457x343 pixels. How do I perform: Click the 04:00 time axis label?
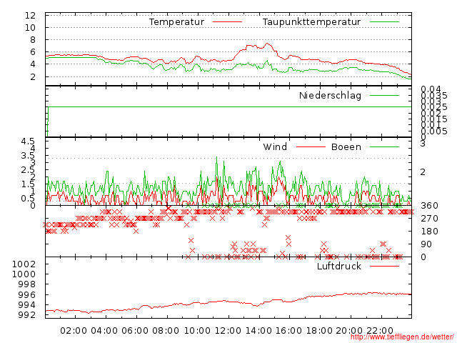(104, 331)
